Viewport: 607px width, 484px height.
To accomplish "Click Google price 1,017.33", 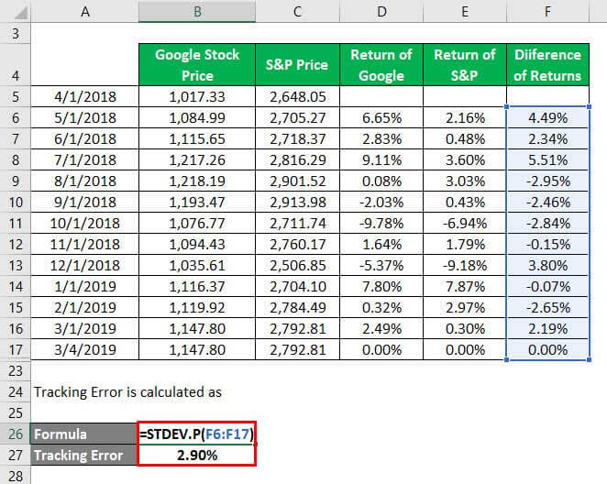I will pyautogui.click(x=197, y=96).
